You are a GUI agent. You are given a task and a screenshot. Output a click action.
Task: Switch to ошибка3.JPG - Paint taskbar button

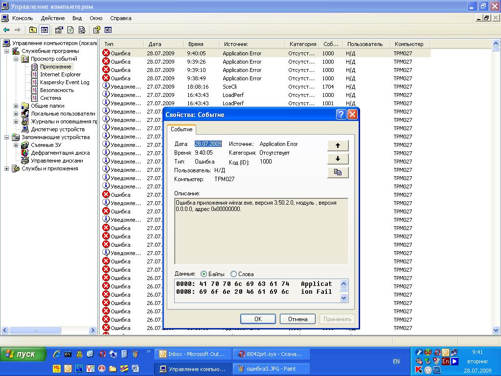pos(271,369)
